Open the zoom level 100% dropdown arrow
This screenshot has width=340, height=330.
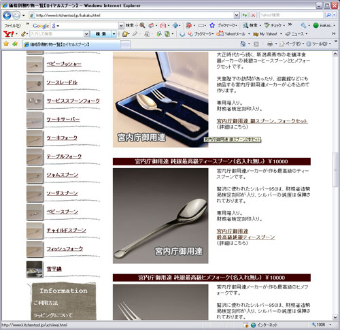click(330, 325)
